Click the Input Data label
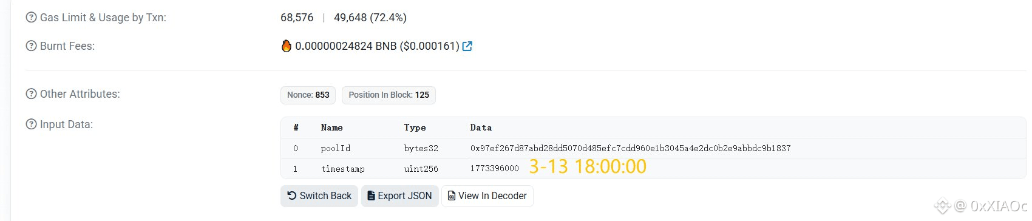This screenshot has height=221, width=1032. click(x=67, y=124)
